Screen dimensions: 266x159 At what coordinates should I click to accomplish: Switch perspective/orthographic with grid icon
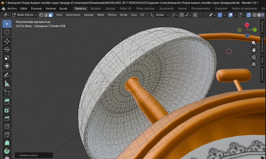[x=254, y=64]
